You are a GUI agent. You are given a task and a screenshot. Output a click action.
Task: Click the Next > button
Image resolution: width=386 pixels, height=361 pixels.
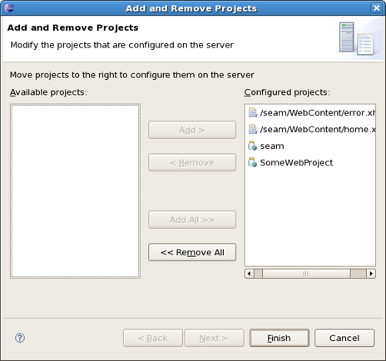click(x=214, y=338)
